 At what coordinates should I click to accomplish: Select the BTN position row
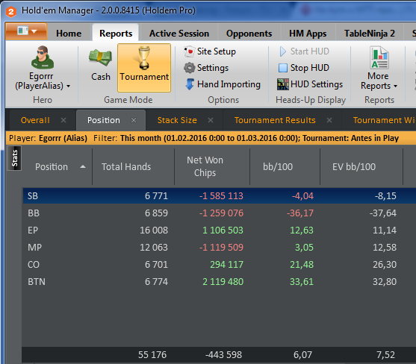219,282
